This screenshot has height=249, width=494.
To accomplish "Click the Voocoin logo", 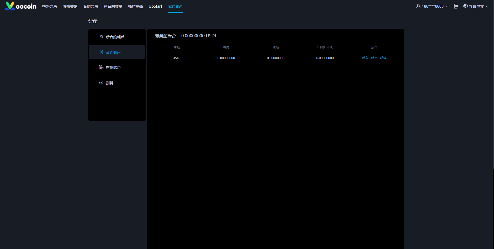I will pos(21,6).
